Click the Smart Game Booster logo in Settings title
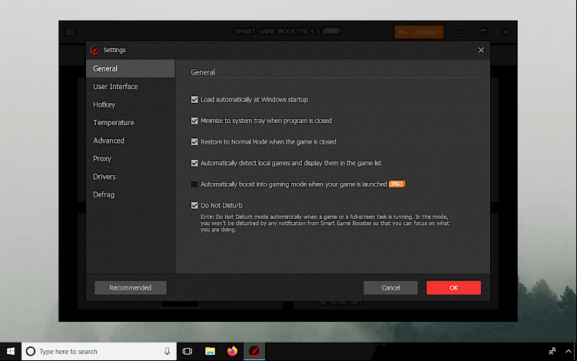This screenshot has height=361, width=577. click(x=95, y=50)
